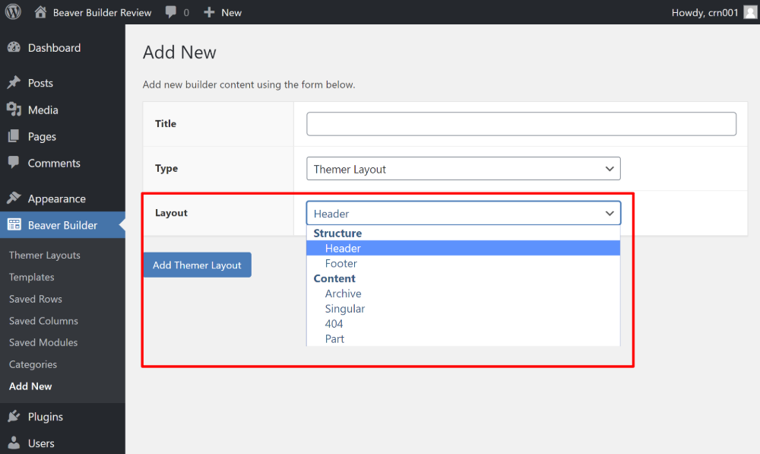Click the plus icon beside New
The width and height of the screenshot is (760, 454).
209,12
